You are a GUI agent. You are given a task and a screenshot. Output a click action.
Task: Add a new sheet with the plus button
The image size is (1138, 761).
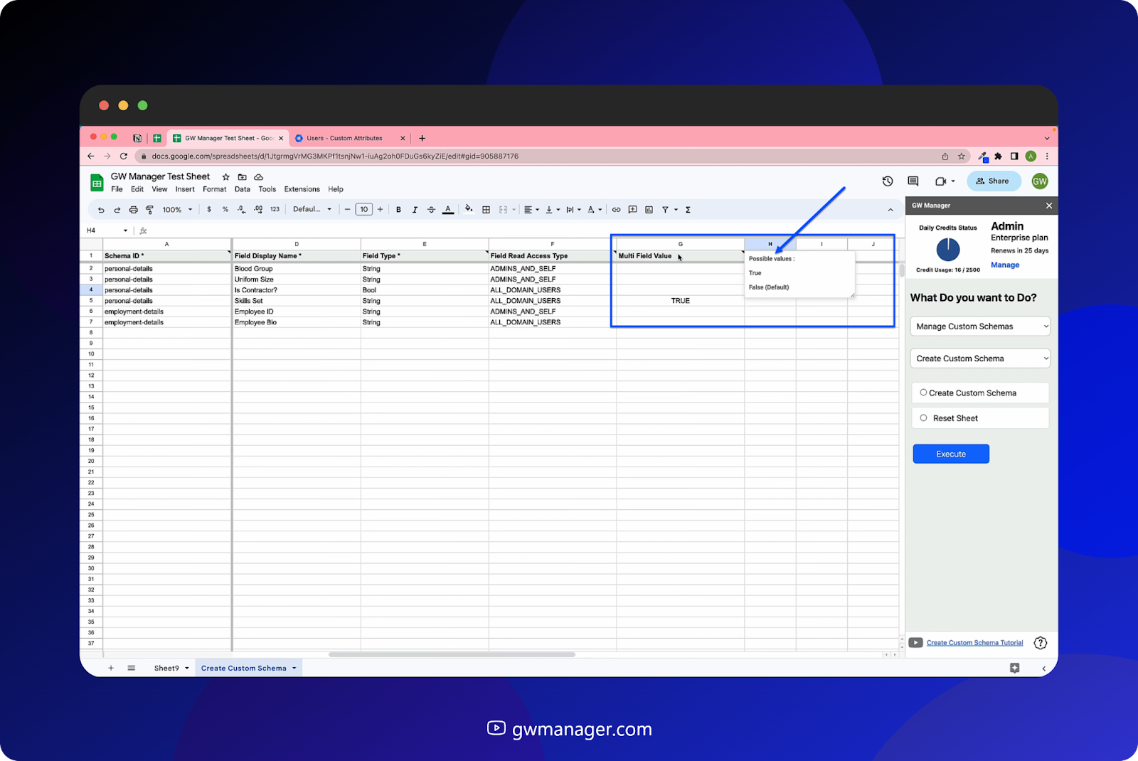(x=111, y=669)
